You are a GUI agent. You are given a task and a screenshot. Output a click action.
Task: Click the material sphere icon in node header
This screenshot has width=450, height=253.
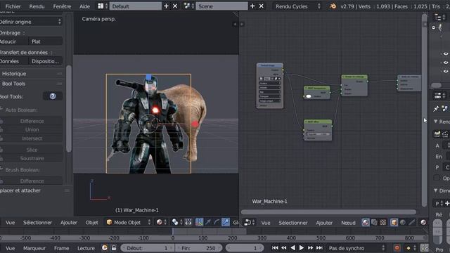pos(423,223)
